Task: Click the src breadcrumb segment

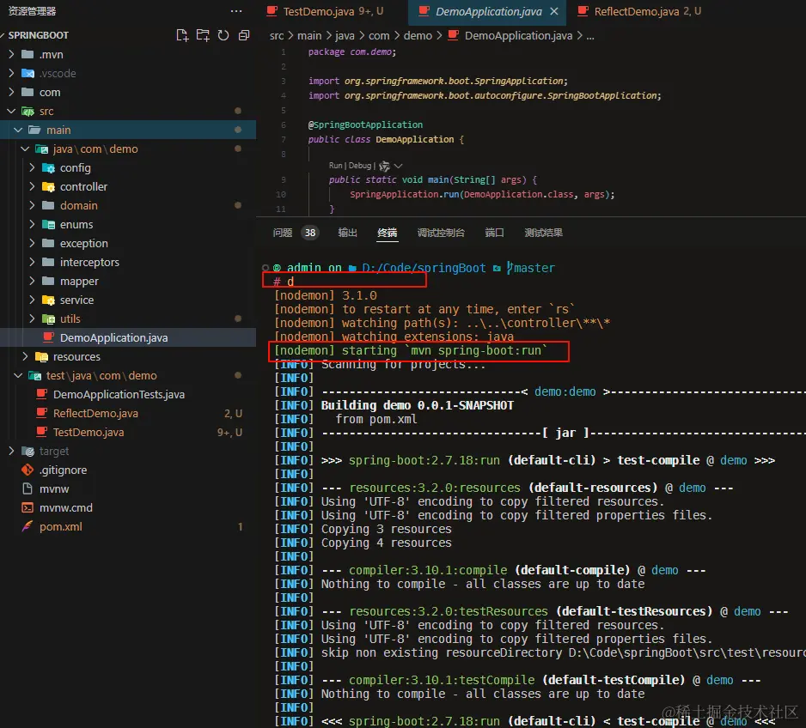Action: [x=277, y=36]
